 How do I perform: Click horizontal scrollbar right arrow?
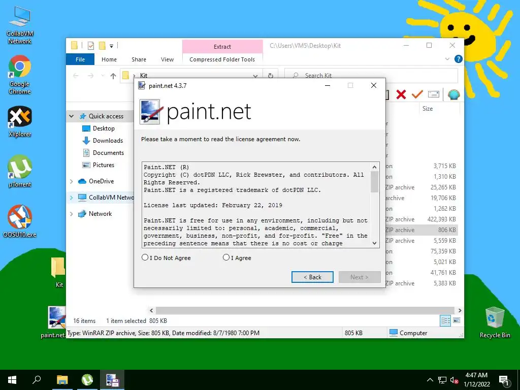point(460,310)
